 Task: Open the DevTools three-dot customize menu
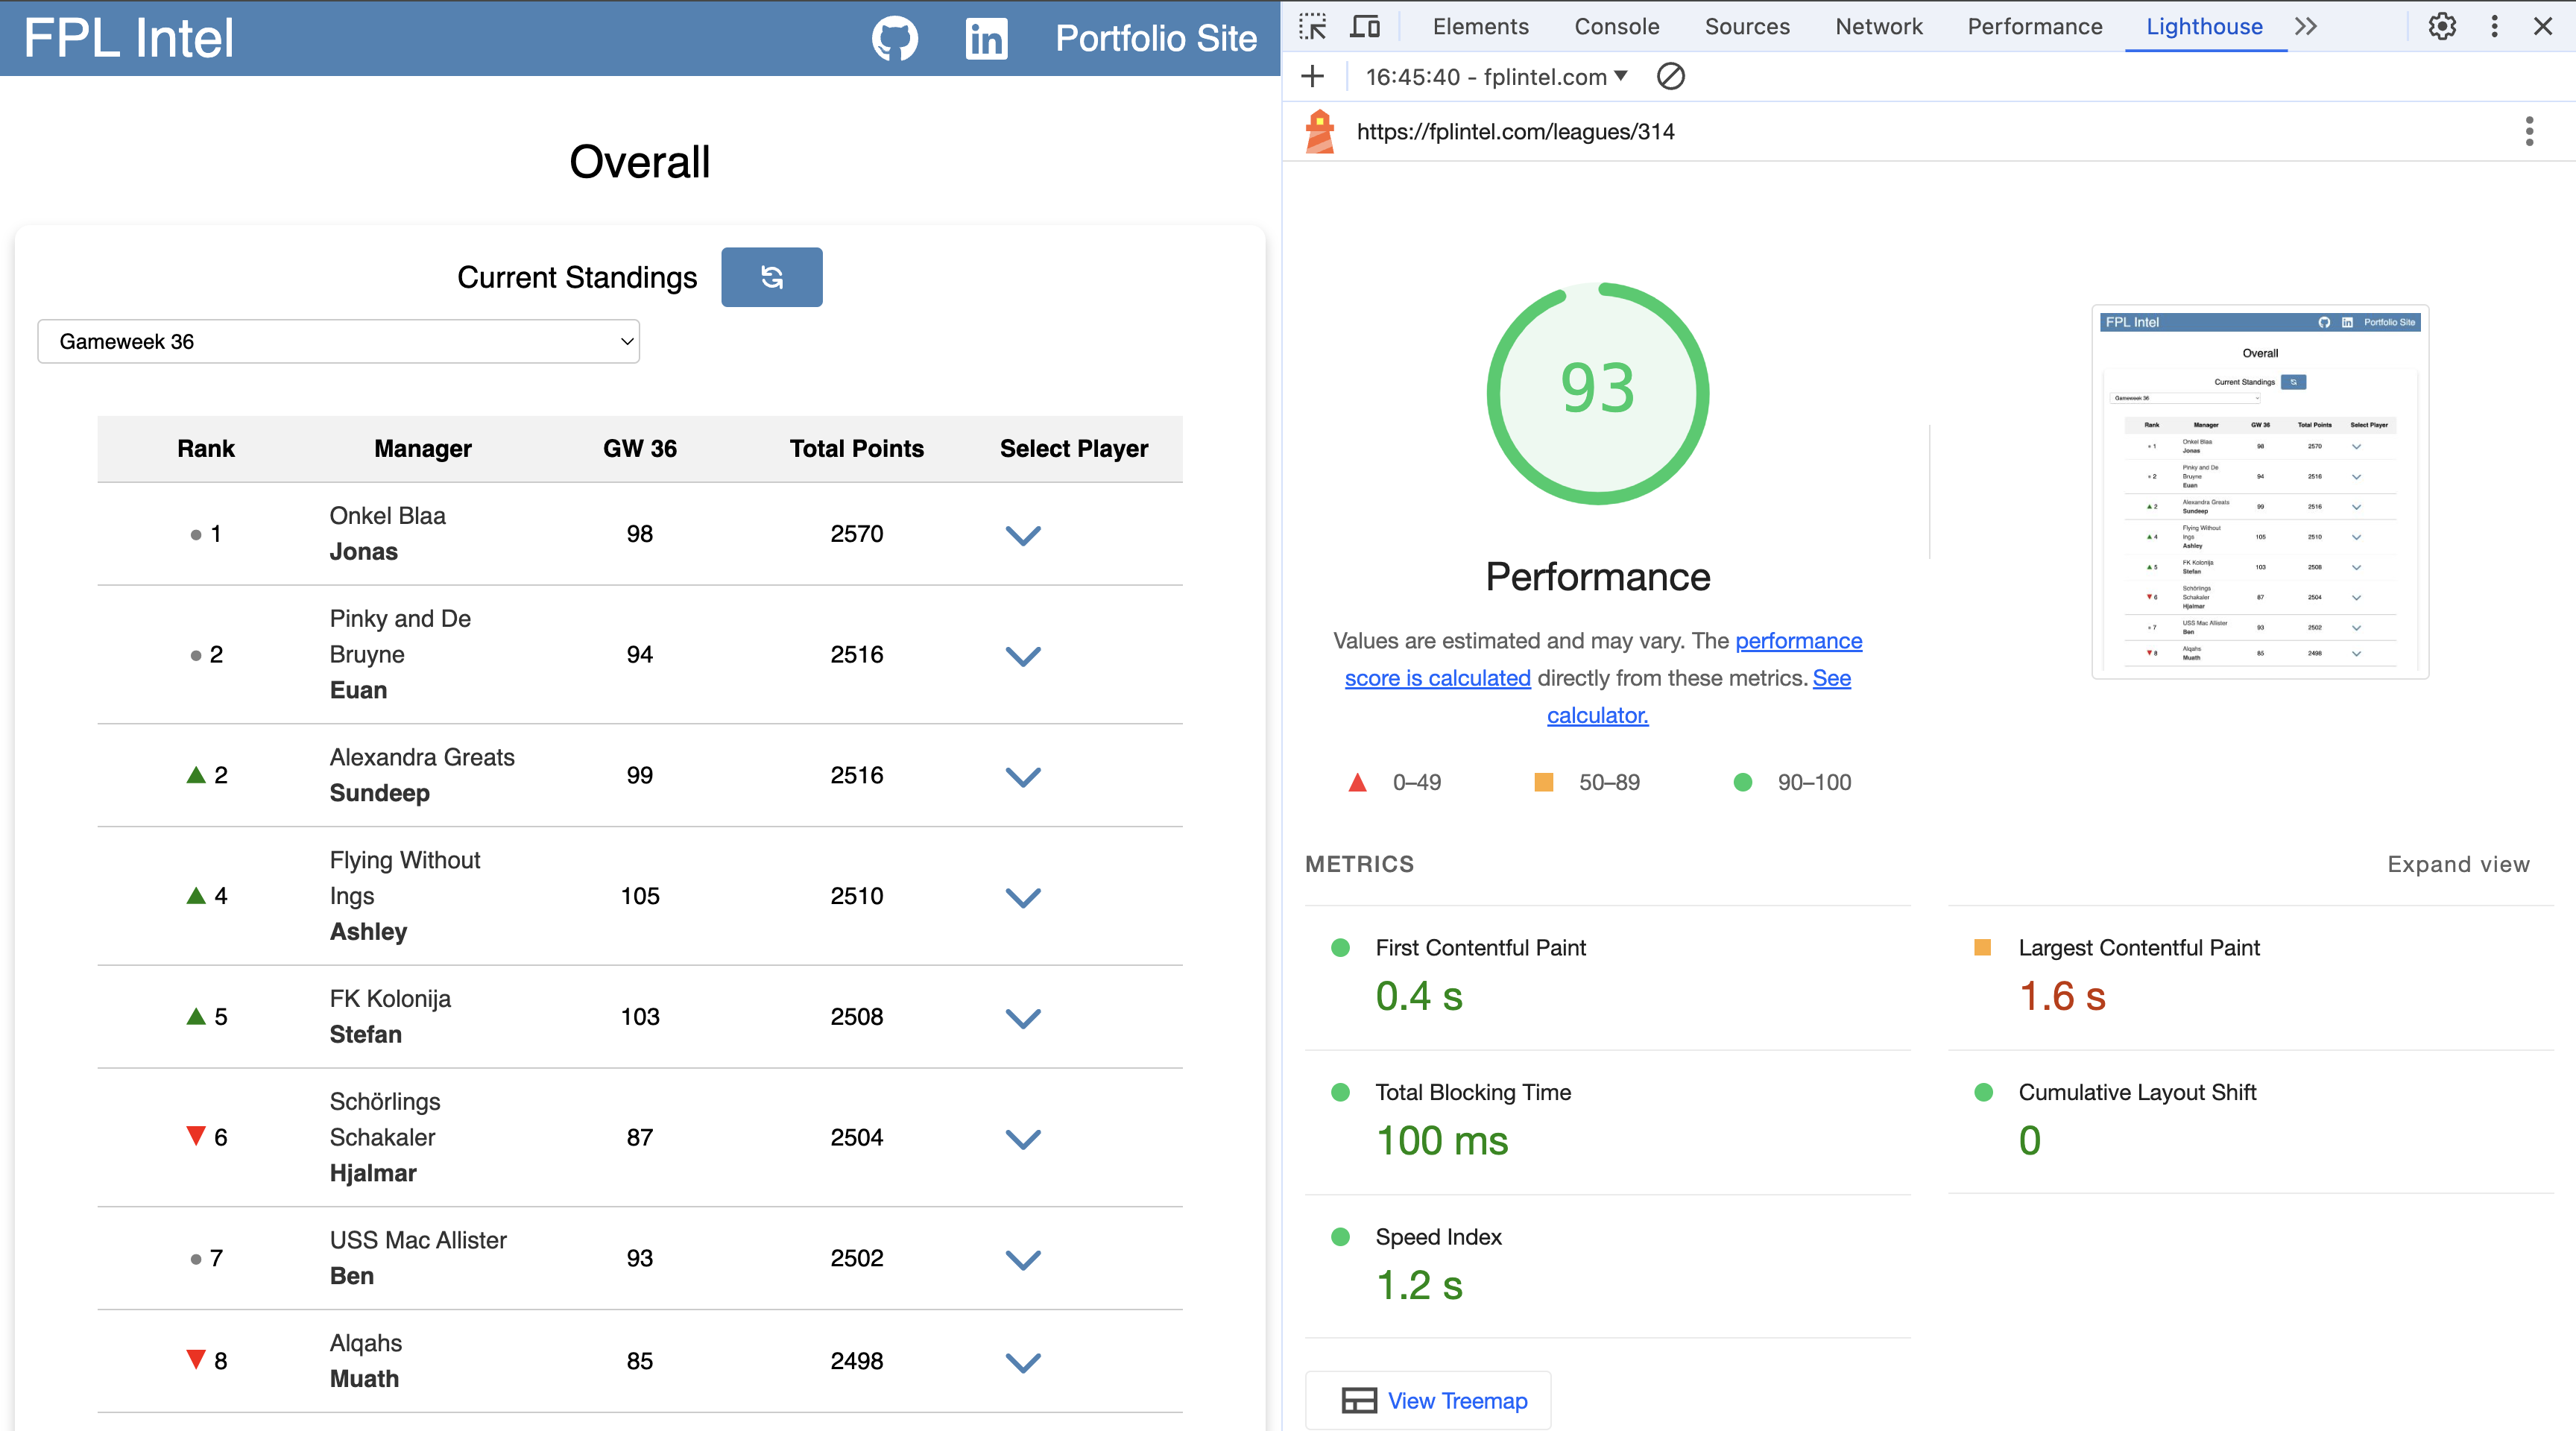pos(2494,26)
